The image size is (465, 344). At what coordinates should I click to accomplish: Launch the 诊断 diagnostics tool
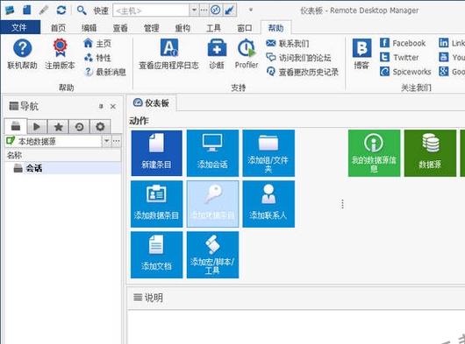pyautogui.click(x=217, y=54)
